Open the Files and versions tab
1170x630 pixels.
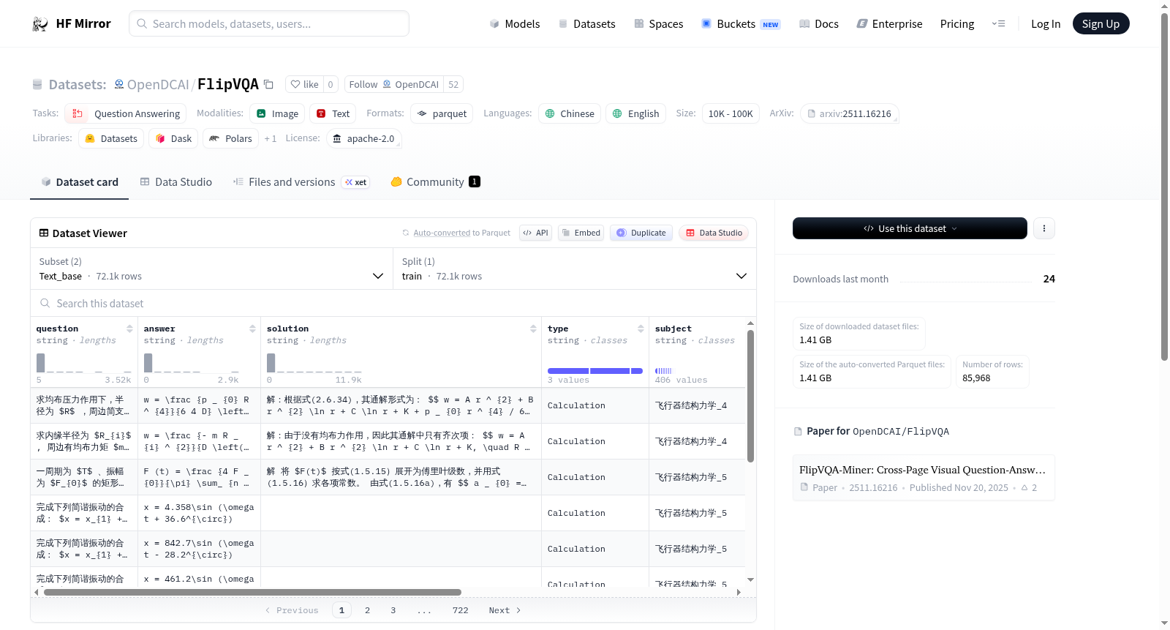301,182
